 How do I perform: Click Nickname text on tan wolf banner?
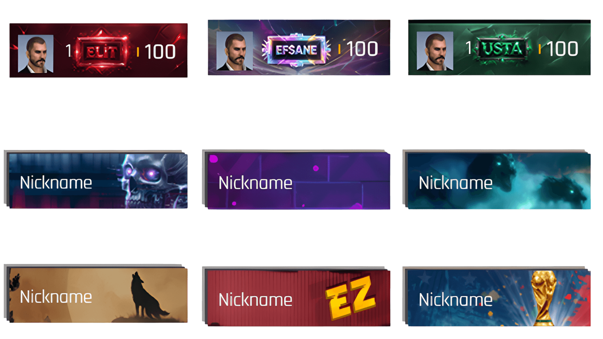[56, 297]
